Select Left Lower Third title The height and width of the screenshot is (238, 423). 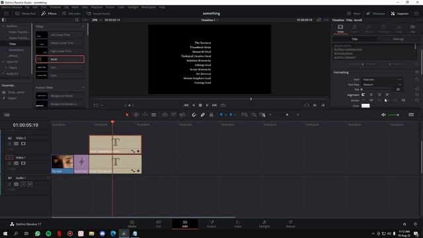pyautogui.click(x=59, y=35)
